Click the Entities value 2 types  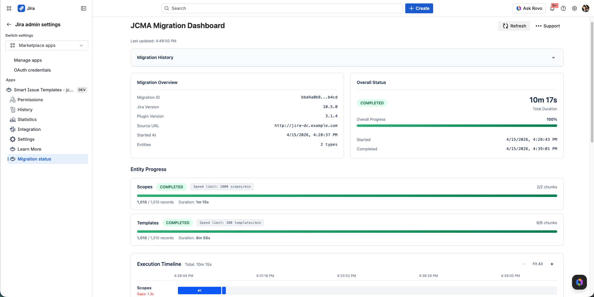(x=329, y=144)
